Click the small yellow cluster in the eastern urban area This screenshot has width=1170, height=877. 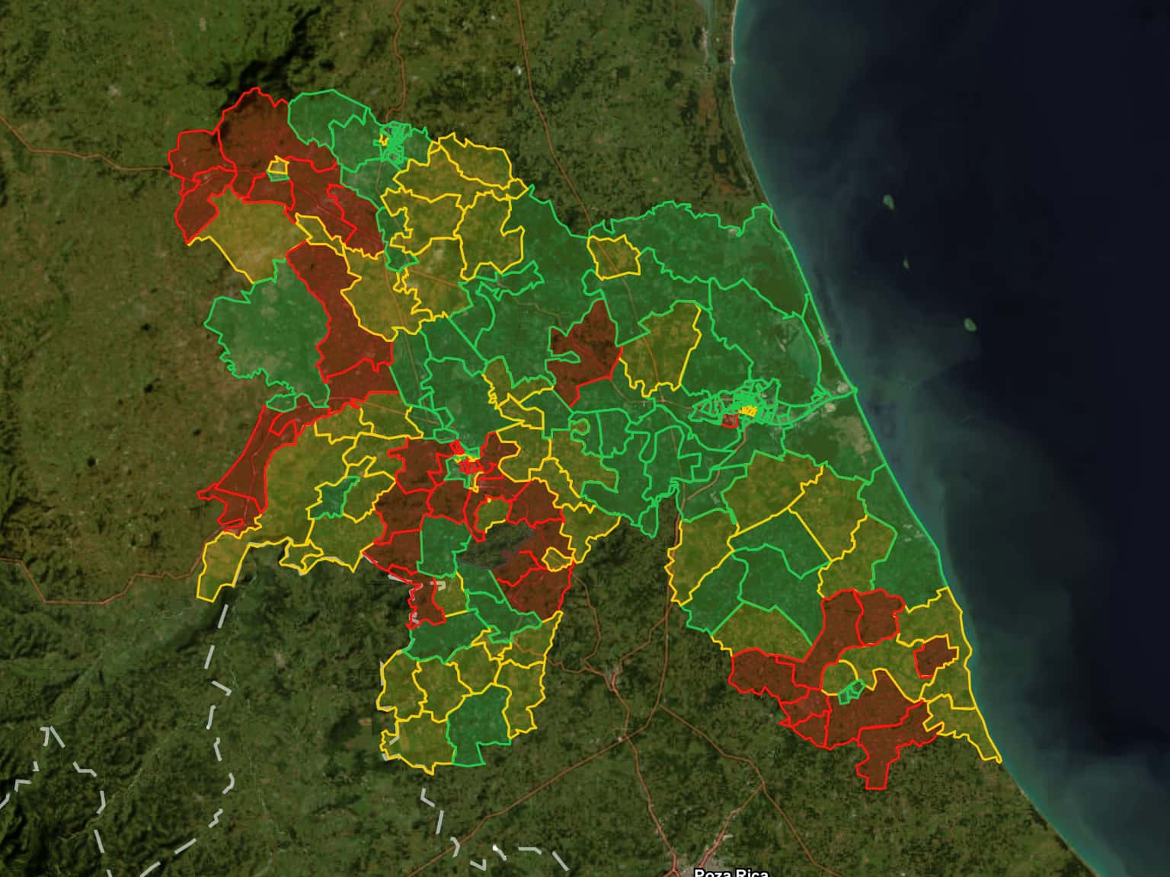point(751,412)
